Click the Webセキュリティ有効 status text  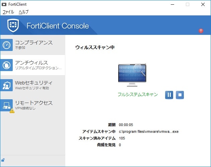32,88
